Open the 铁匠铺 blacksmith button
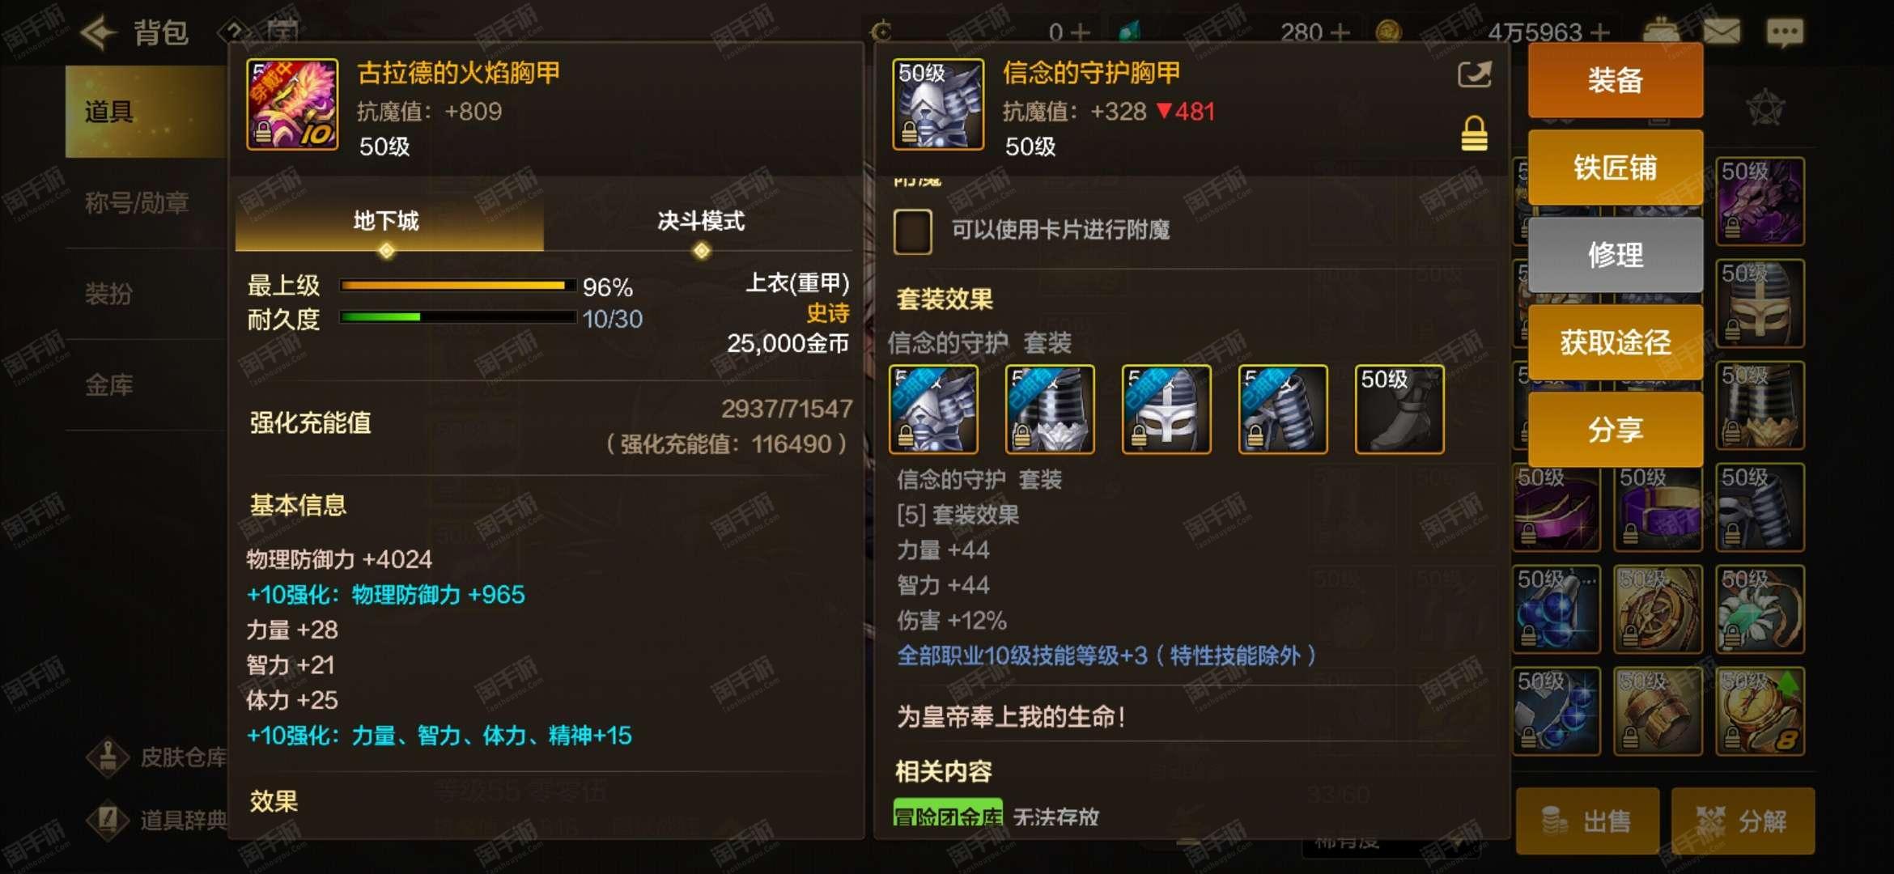Screen dimensions: 1894x874 [1615, 168]
